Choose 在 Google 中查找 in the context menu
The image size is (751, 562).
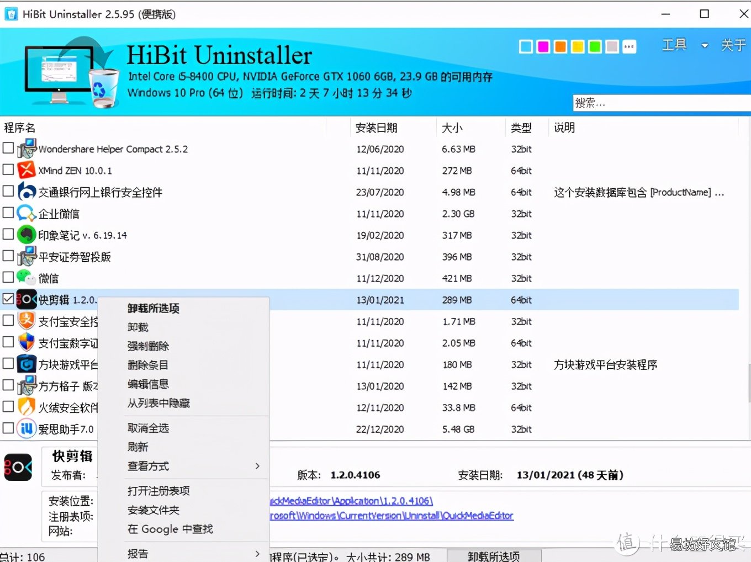(x=170, y=529)
